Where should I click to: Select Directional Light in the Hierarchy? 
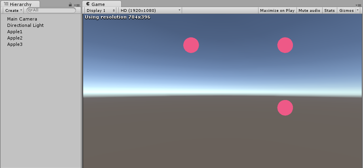(x=25, y=25)
